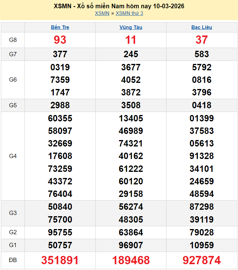Select Vũng Tàu special prize 189468

pos(131,260)
